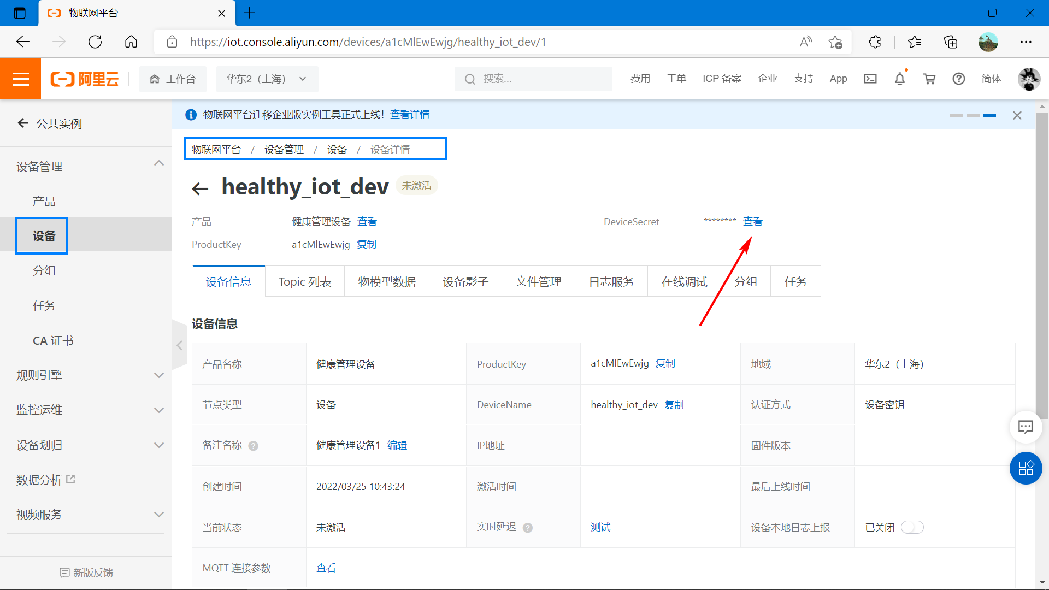Click the console search box
Image resolution: width=1049 pixels, height=590 pixels.
pos(533,79)
